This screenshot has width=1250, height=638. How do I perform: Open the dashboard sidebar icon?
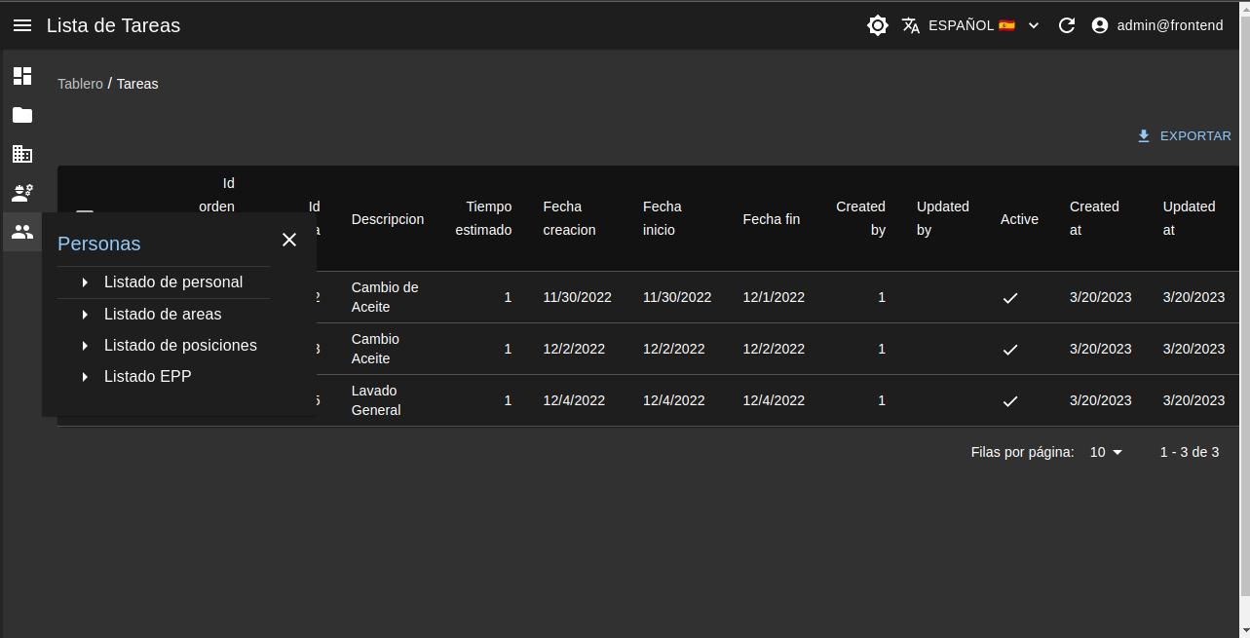(x=22, y=76)
